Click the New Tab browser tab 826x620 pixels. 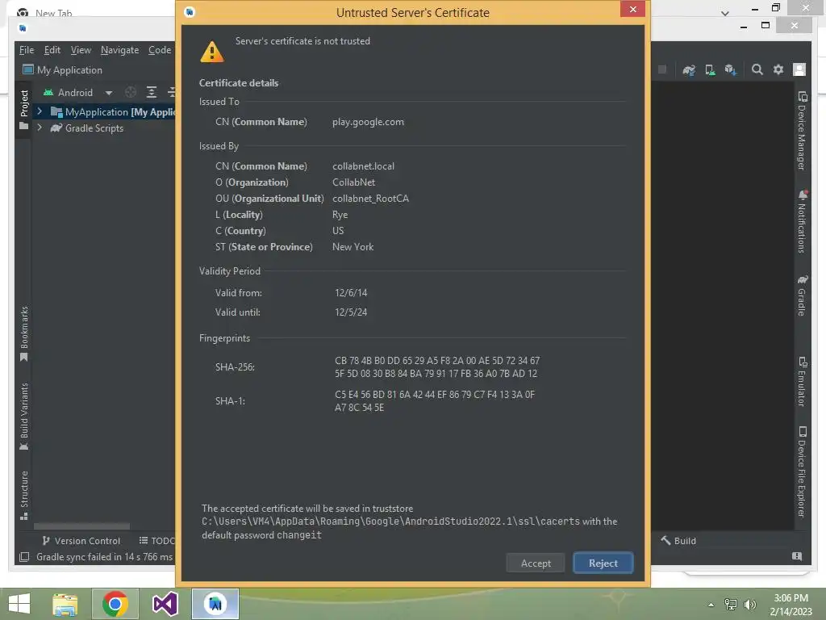click(x=53, y=13)
